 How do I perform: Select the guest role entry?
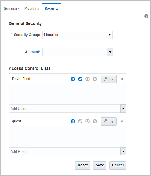click(x=16, y=121)
